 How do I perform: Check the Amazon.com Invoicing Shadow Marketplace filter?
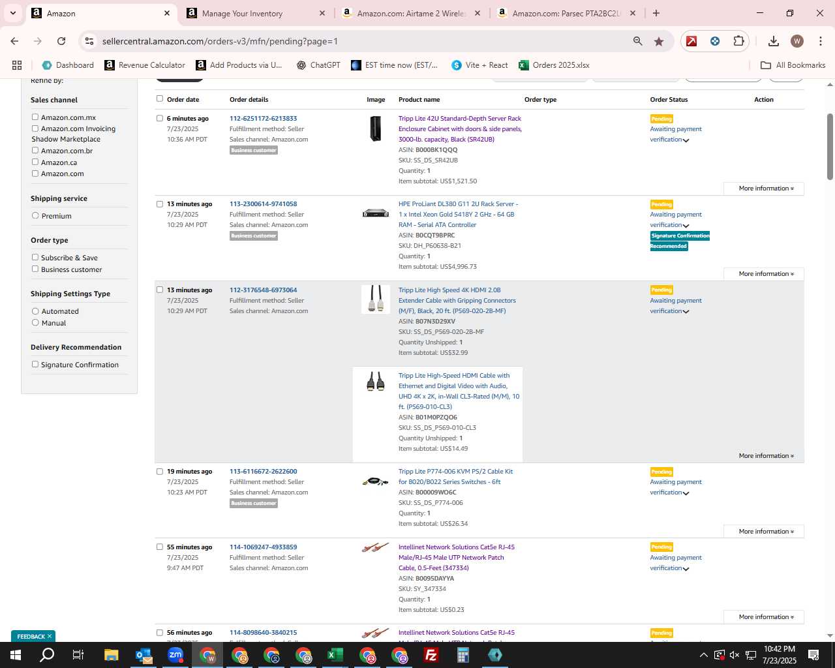35,129
